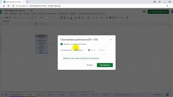This screenshot has width=173, height=97.
Task: Click 'Добавить еще один столбец для сортировки'
Action: pyautogui.click(x=81, y=58)
